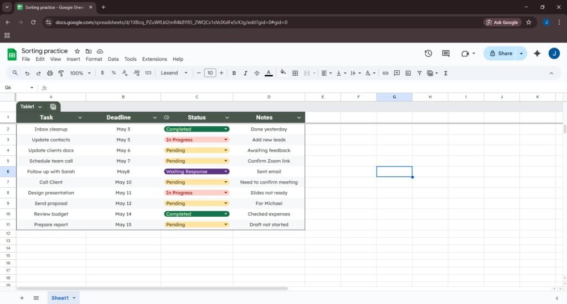Image resolution: width=567 pixels, height=304 pixels.
Task: Open the Data menu
Action: coord(113,59)
